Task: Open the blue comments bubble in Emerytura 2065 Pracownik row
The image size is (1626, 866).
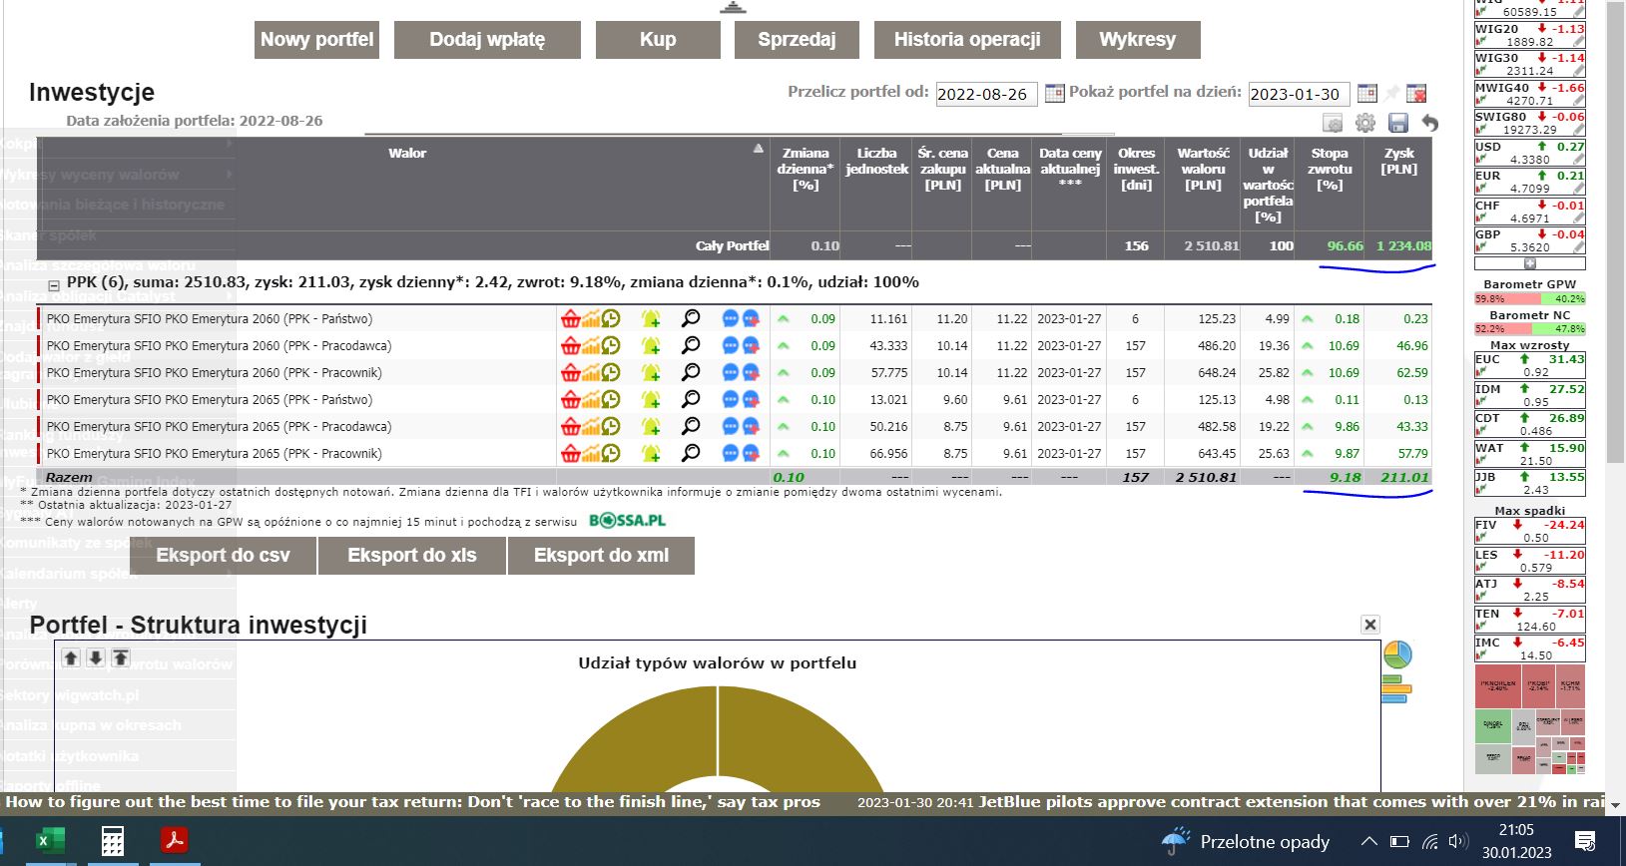Action: tap(730, 453)
